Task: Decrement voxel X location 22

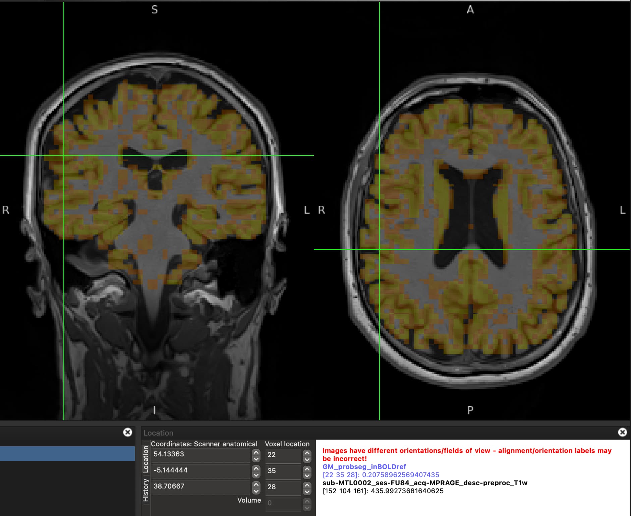Action: pyautogui.click(x=307, y=460)
